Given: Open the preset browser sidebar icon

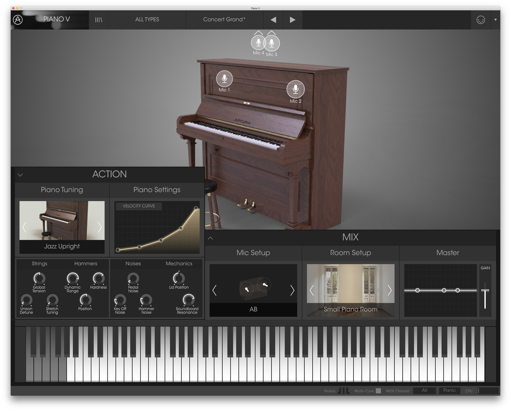Looking at the screenshot, I should tap(99, 20).
